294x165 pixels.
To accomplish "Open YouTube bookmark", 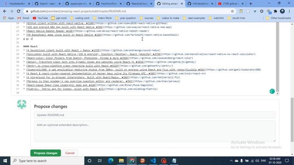I will coord(40,18).
